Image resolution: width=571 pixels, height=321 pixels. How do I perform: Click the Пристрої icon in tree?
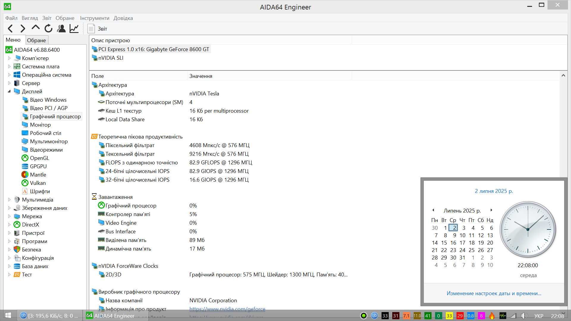[17, 233]
